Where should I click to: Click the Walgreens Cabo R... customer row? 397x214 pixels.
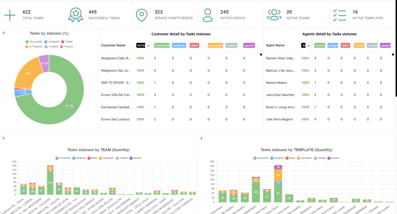tap(116, 58)
